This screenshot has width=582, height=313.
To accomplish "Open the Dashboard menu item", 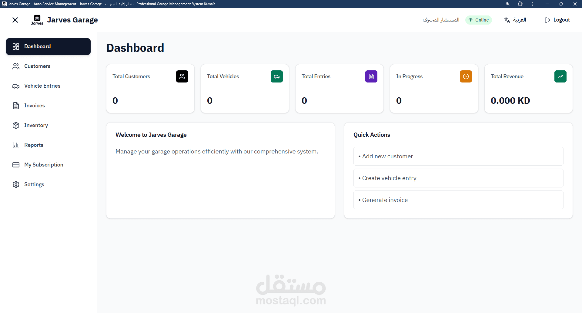I will click(48, 46).
